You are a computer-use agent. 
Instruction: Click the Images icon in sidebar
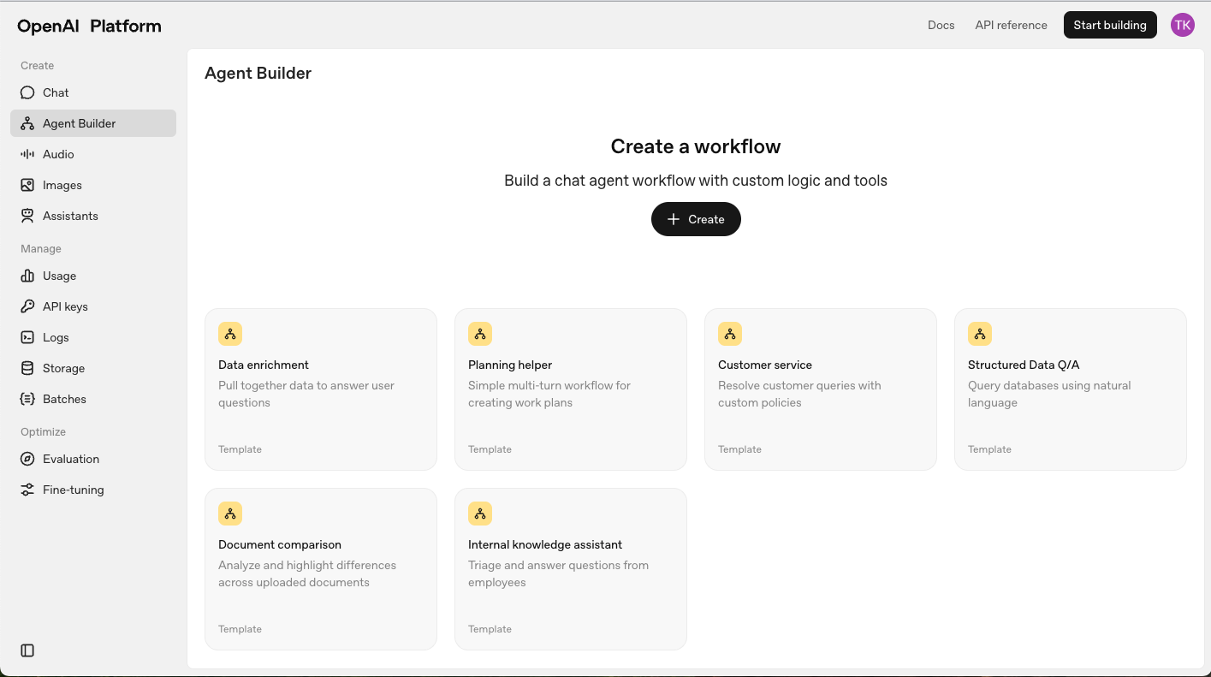point(27,185)
